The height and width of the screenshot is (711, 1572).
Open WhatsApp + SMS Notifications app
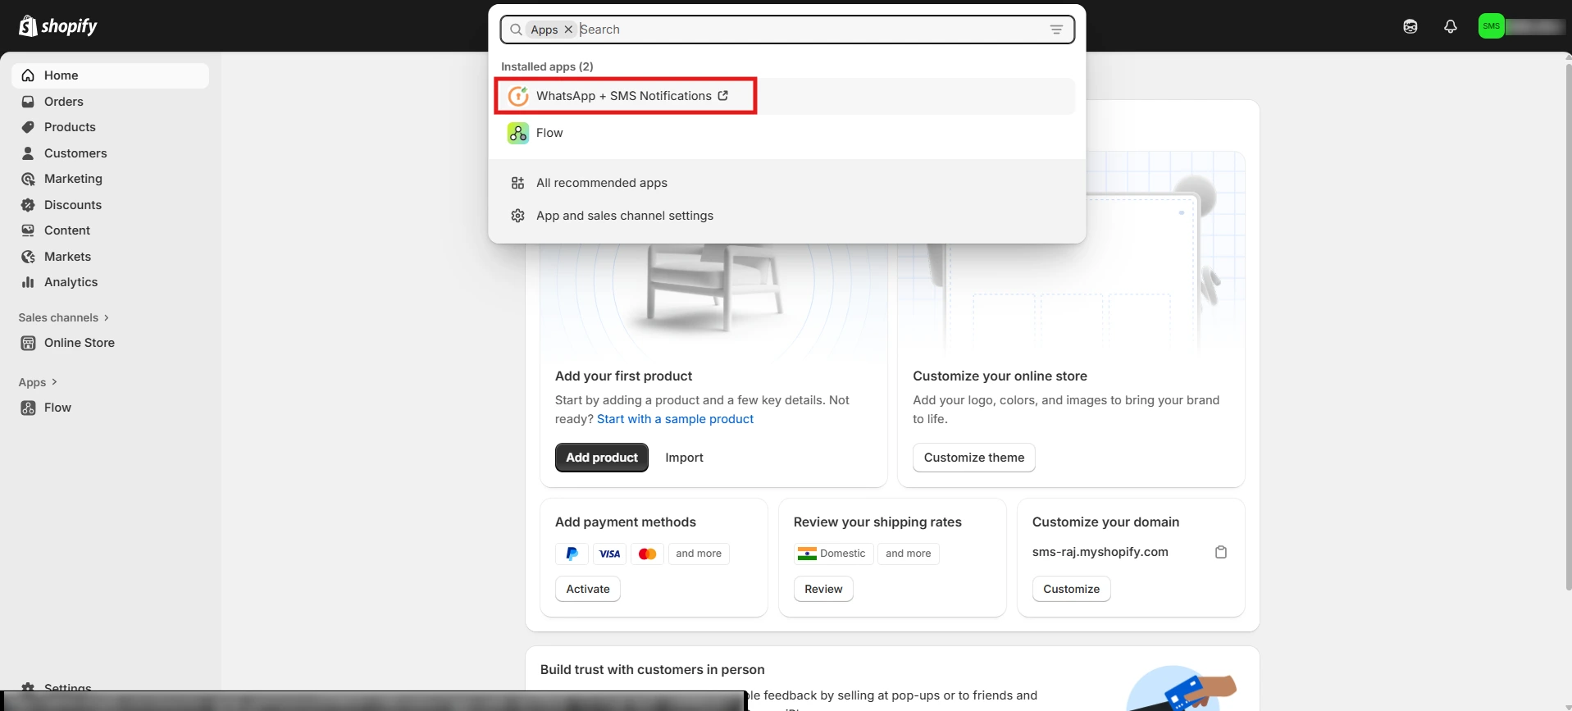623,96
